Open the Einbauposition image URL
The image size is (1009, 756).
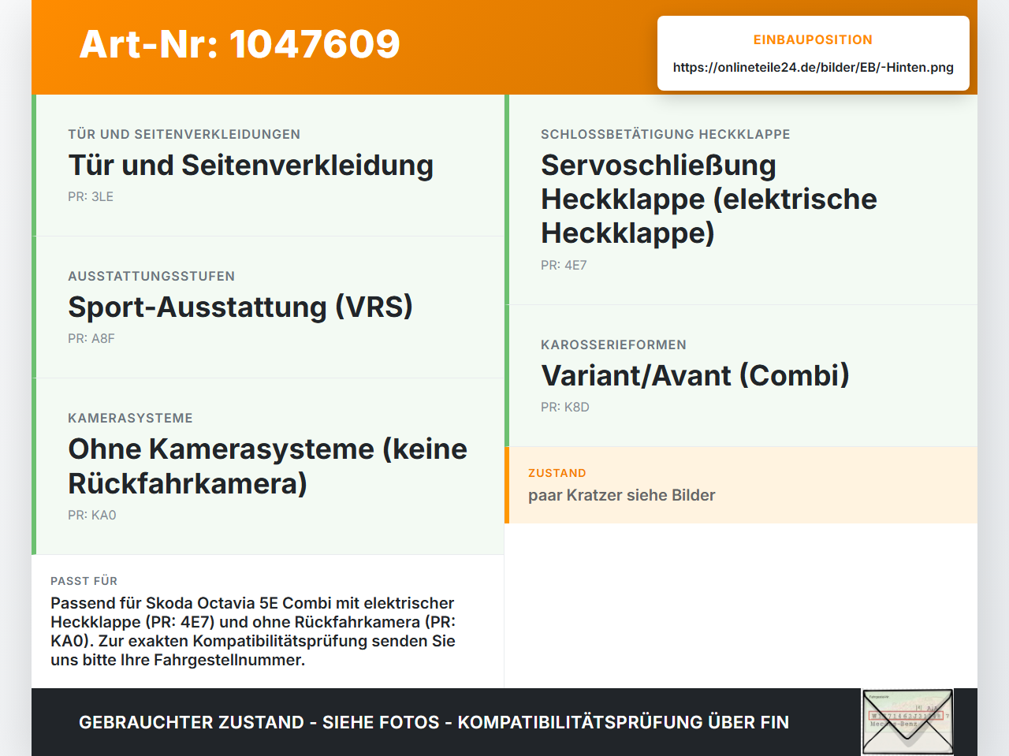click(813, 67)
